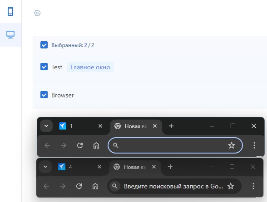Open the mobile phone devices section

tap(10, 11)
